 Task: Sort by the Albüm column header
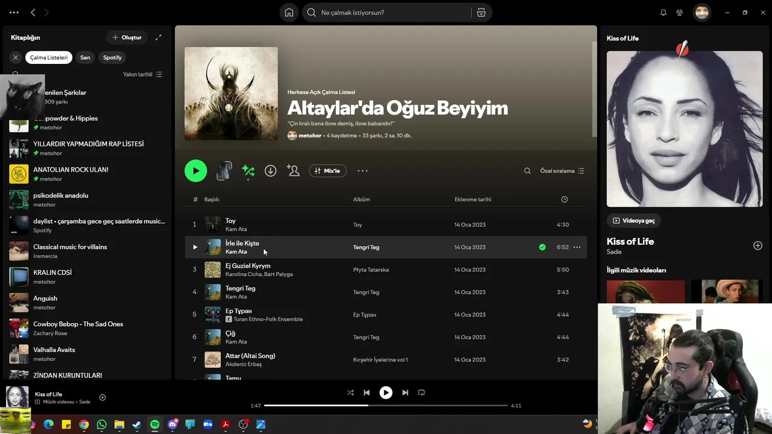tap(362, 200)
